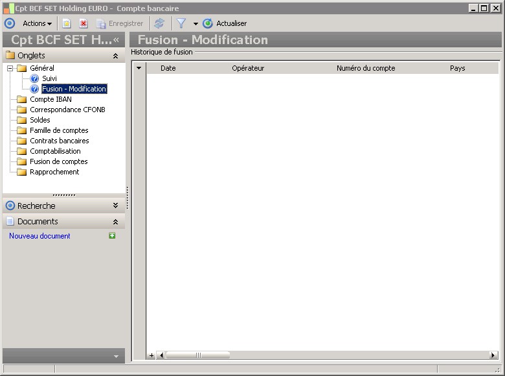
Task: Open the Famille de comptes folder
Action: coord(59,130)
